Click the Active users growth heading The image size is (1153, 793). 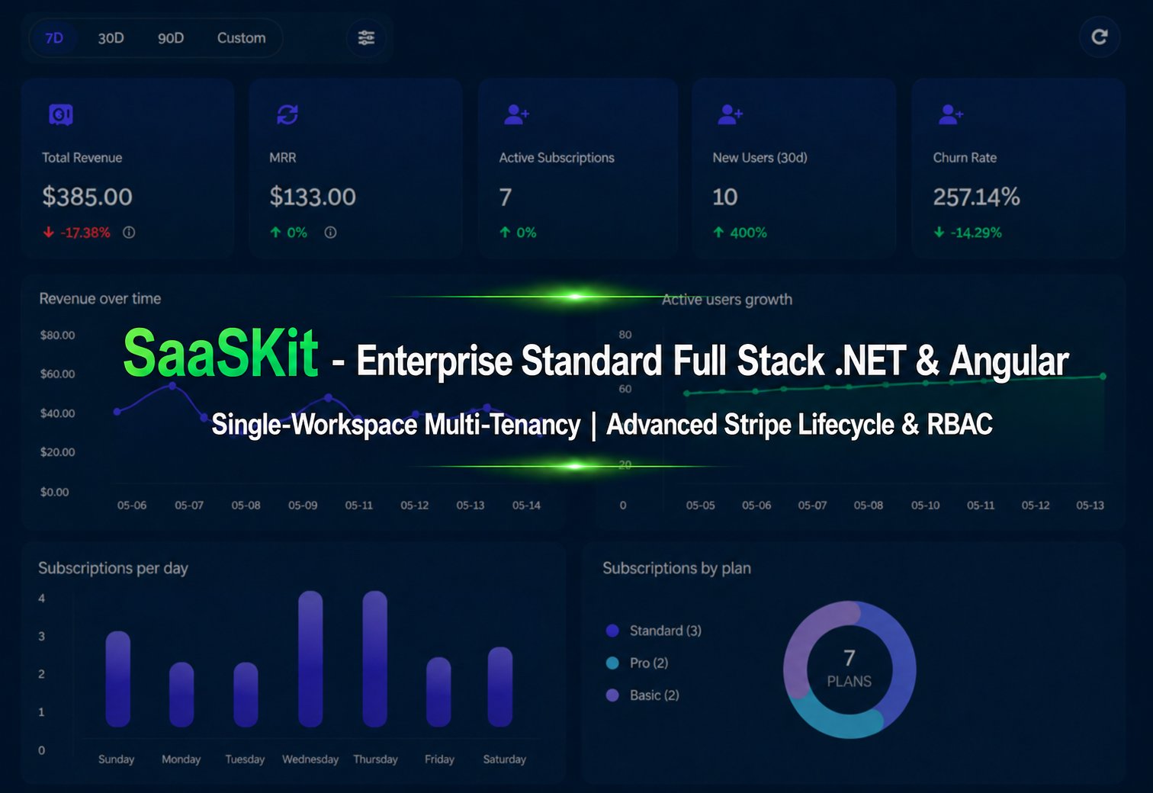[727, 300]
